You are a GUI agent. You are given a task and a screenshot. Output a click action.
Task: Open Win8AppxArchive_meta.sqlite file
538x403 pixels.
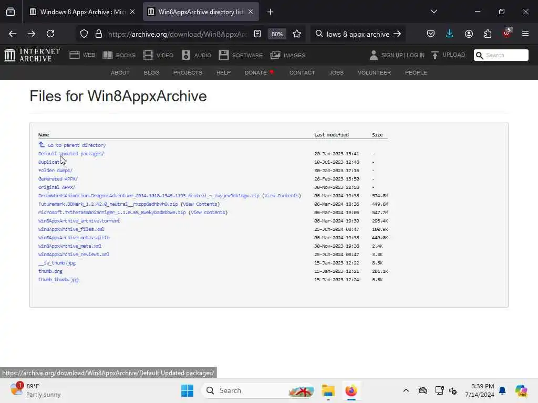(74, 238)
